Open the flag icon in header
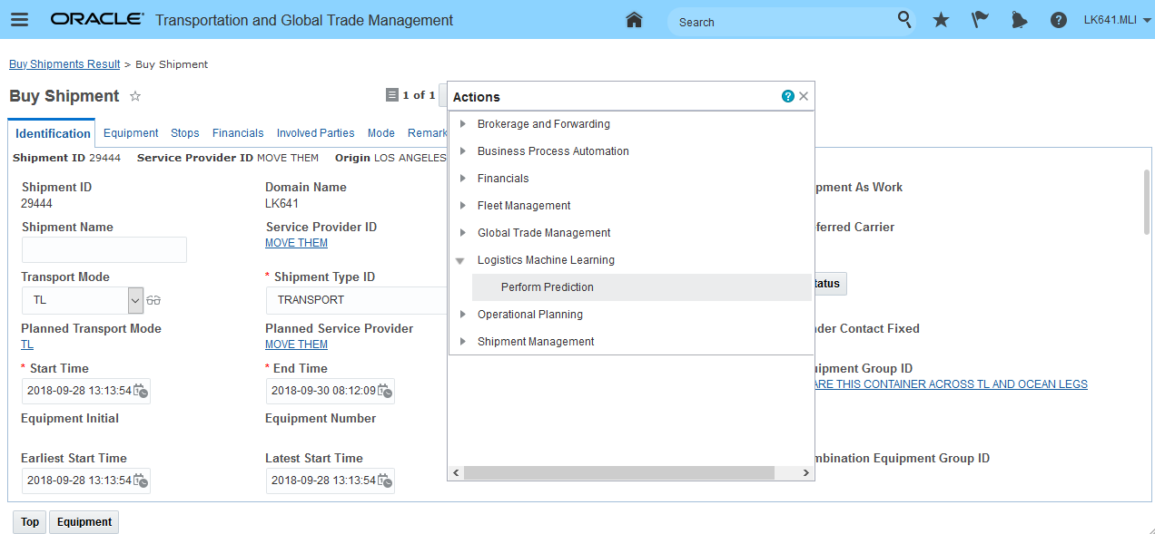Screen dimensions: 1155x534 pyautogui.click(x=980, y=20)
